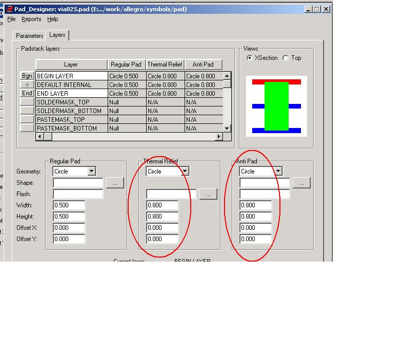Click the Anti Pad Width field

point(256,205)
